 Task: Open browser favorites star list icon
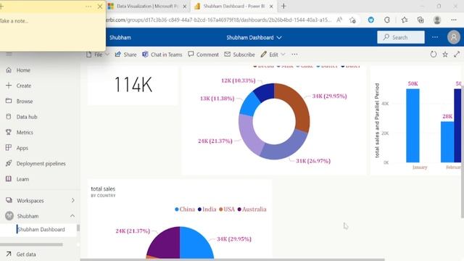[x=405, y=20]
